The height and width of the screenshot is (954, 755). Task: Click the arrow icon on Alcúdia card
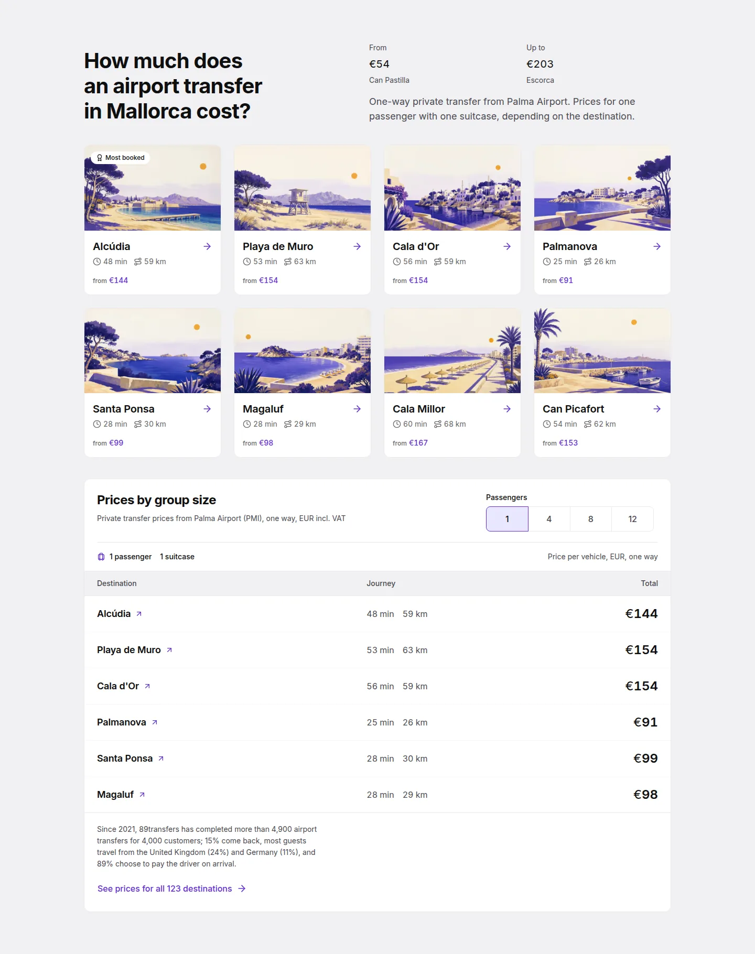pos(207,246)
